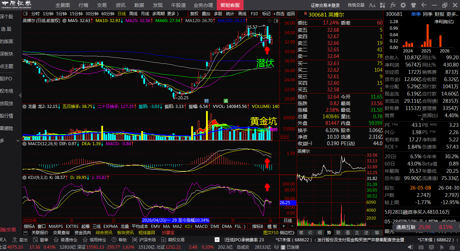Image resolution: width=460 pixels, height=251 pixels.
Task: Click the connection status icon showing 3
Action: pos(283,247)
